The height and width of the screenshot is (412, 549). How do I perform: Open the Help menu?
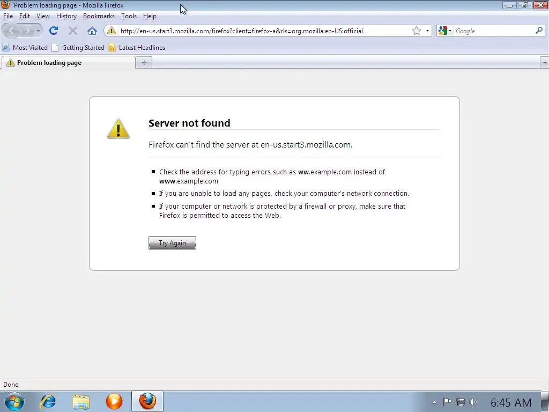tap(150, 16)
